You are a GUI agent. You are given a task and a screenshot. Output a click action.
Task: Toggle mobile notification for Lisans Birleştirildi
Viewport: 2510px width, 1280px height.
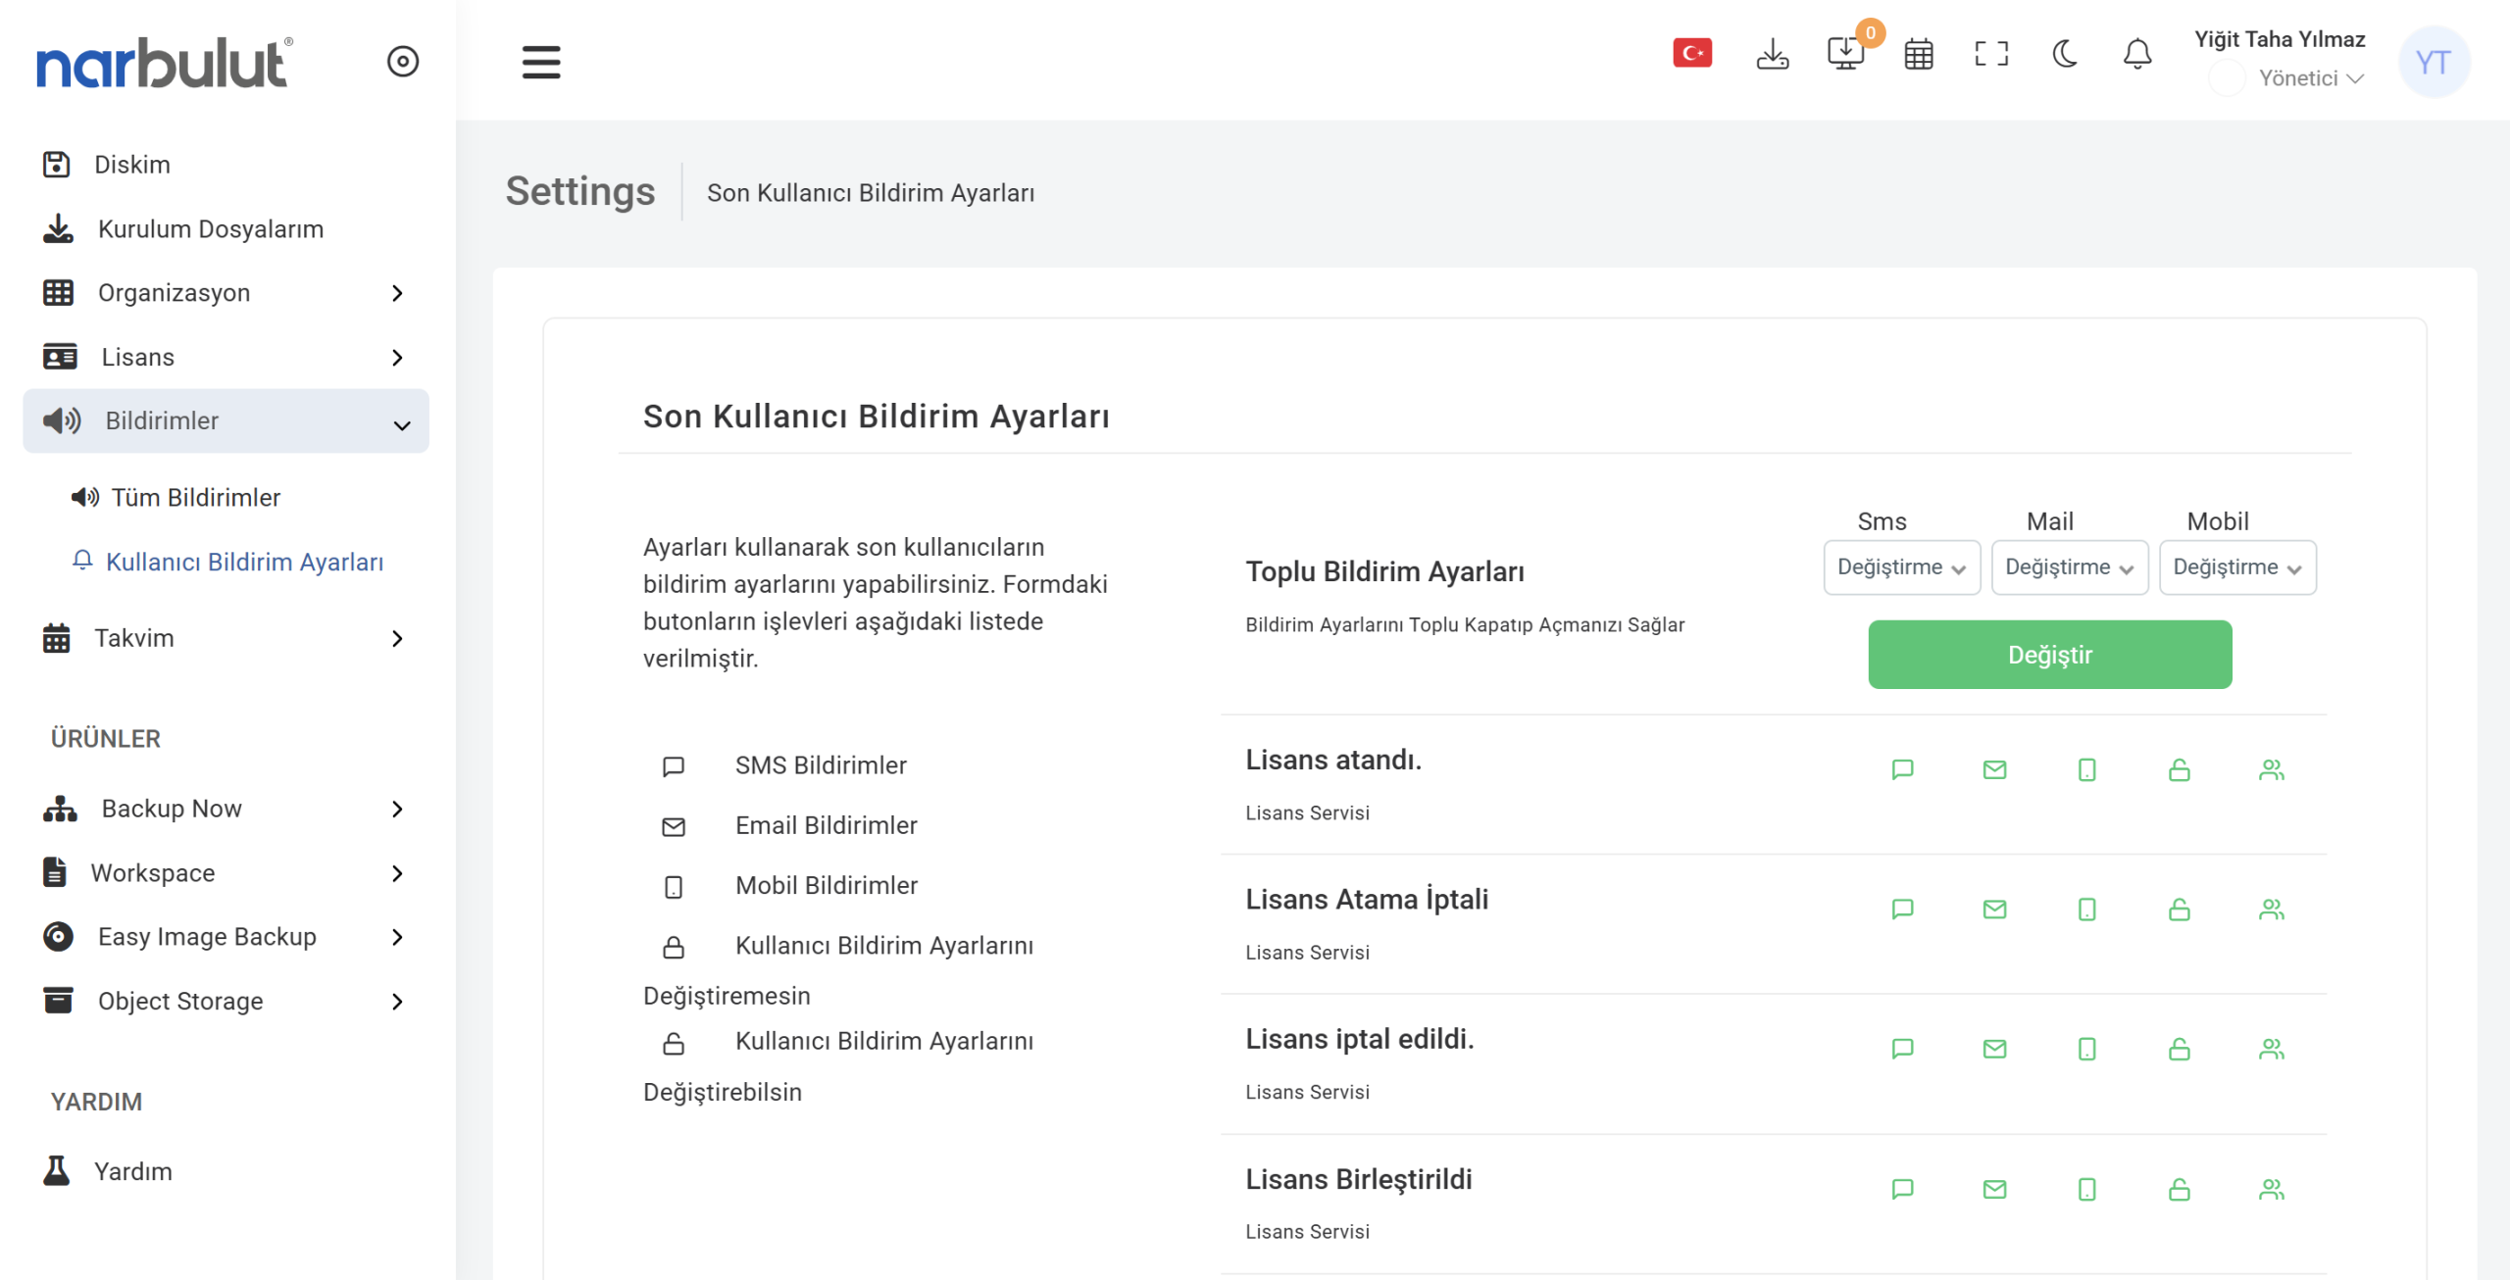[x=2086, y=1190]
